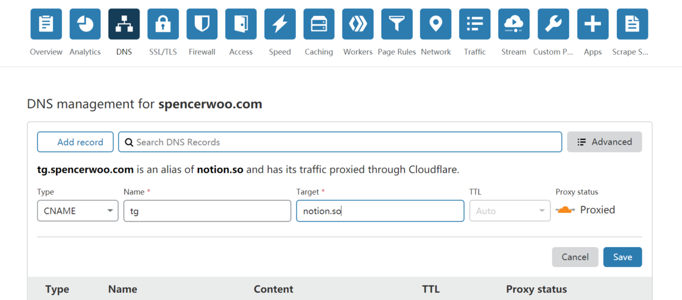Click the Add record button
Image resolution: width=682 pixels, height=300 pixels.
click(76, 142)
